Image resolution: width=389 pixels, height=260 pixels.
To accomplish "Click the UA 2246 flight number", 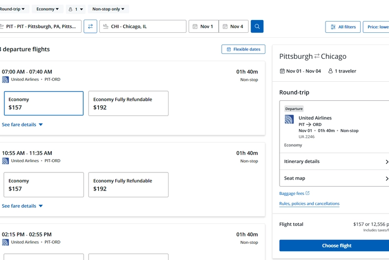I will click(306, 137).
